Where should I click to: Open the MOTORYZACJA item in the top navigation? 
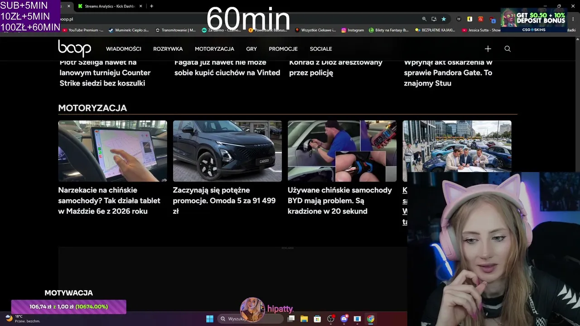(214, 49)
